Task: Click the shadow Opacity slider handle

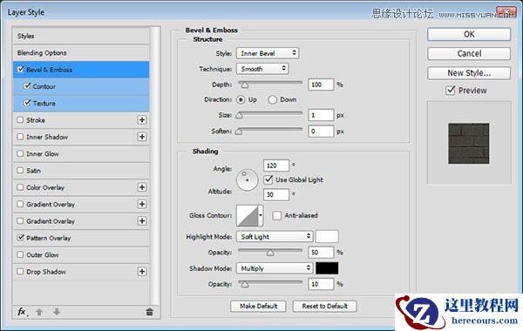Action: pyautogui.click(x=245, y=285)
